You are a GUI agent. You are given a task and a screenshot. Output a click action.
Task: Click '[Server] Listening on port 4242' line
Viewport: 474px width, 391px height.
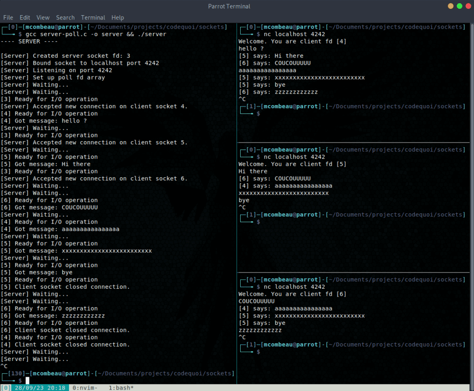click(56, 70)
